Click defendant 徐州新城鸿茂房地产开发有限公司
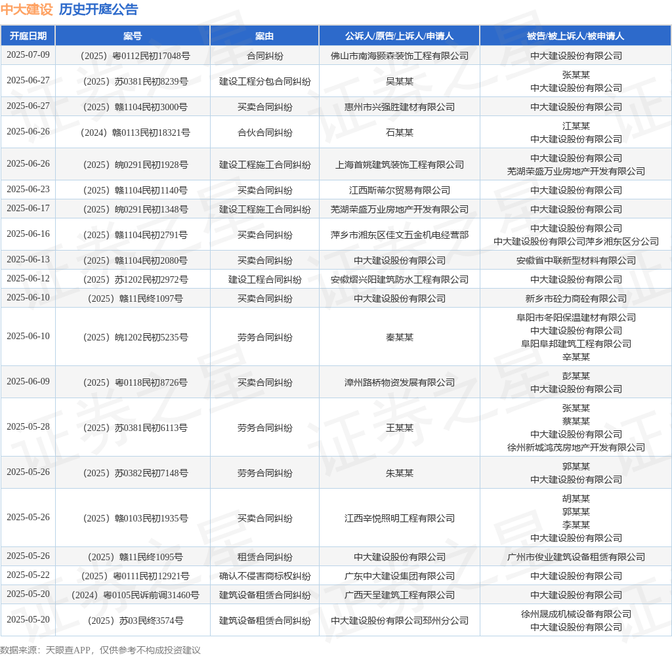 tap(576, 448)
